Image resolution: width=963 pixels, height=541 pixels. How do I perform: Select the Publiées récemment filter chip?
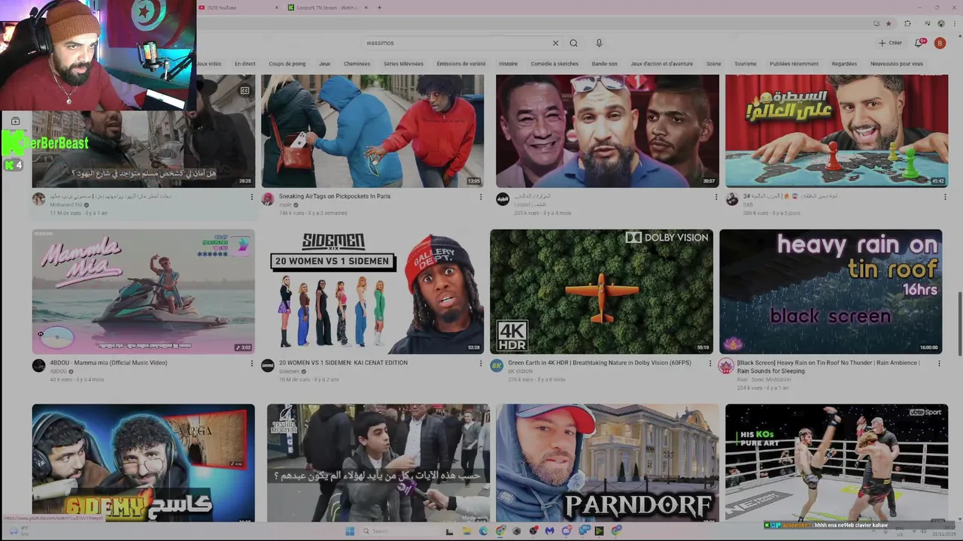(x=794, y=64)
